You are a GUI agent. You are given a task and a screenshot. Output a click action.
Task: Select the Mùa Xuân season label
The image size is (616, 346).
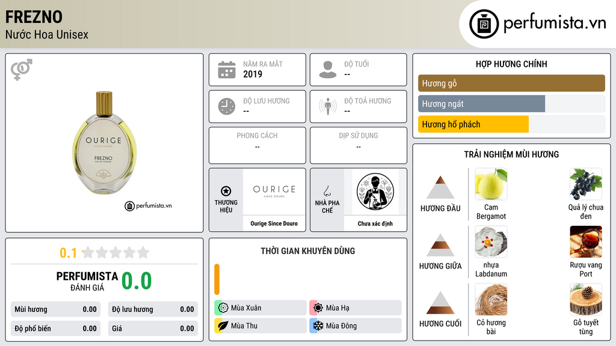[x=246, y=308]
